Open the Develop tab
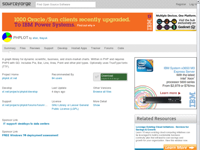 pos(62,48)
